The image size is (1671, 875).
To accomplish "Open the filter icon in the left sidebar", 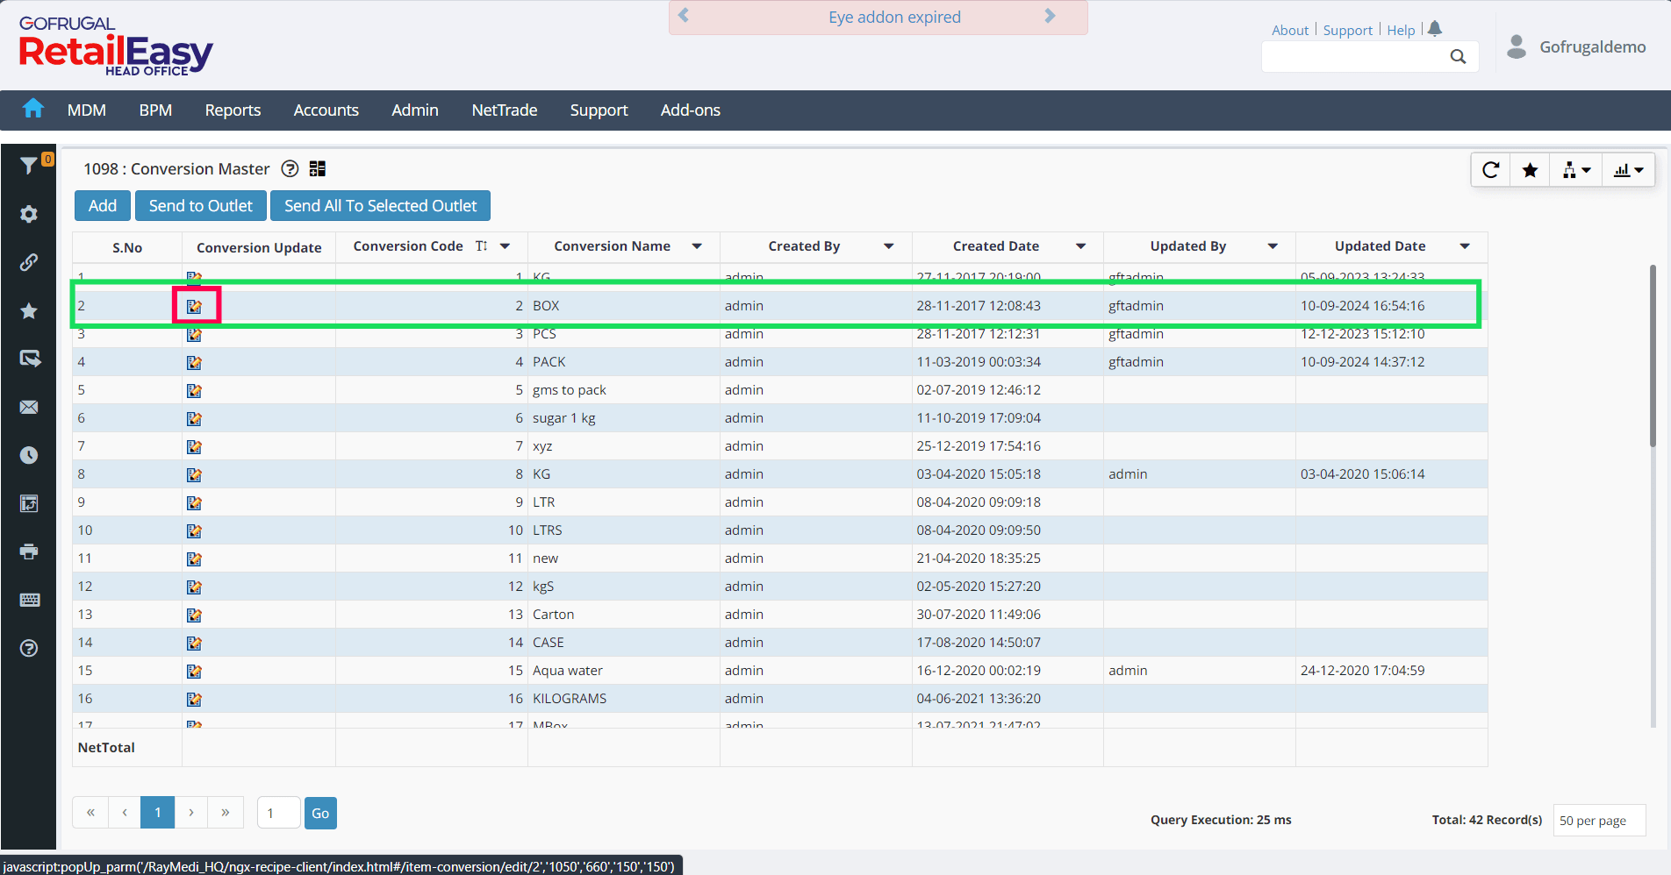I will point(28,165).
